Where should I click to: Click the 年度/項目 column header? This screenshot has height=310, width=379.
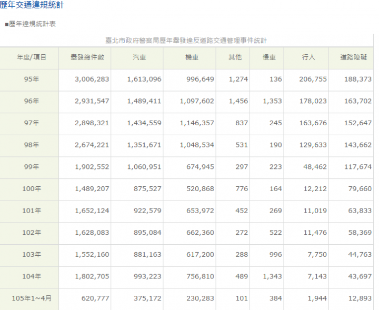tap(32, 57)
